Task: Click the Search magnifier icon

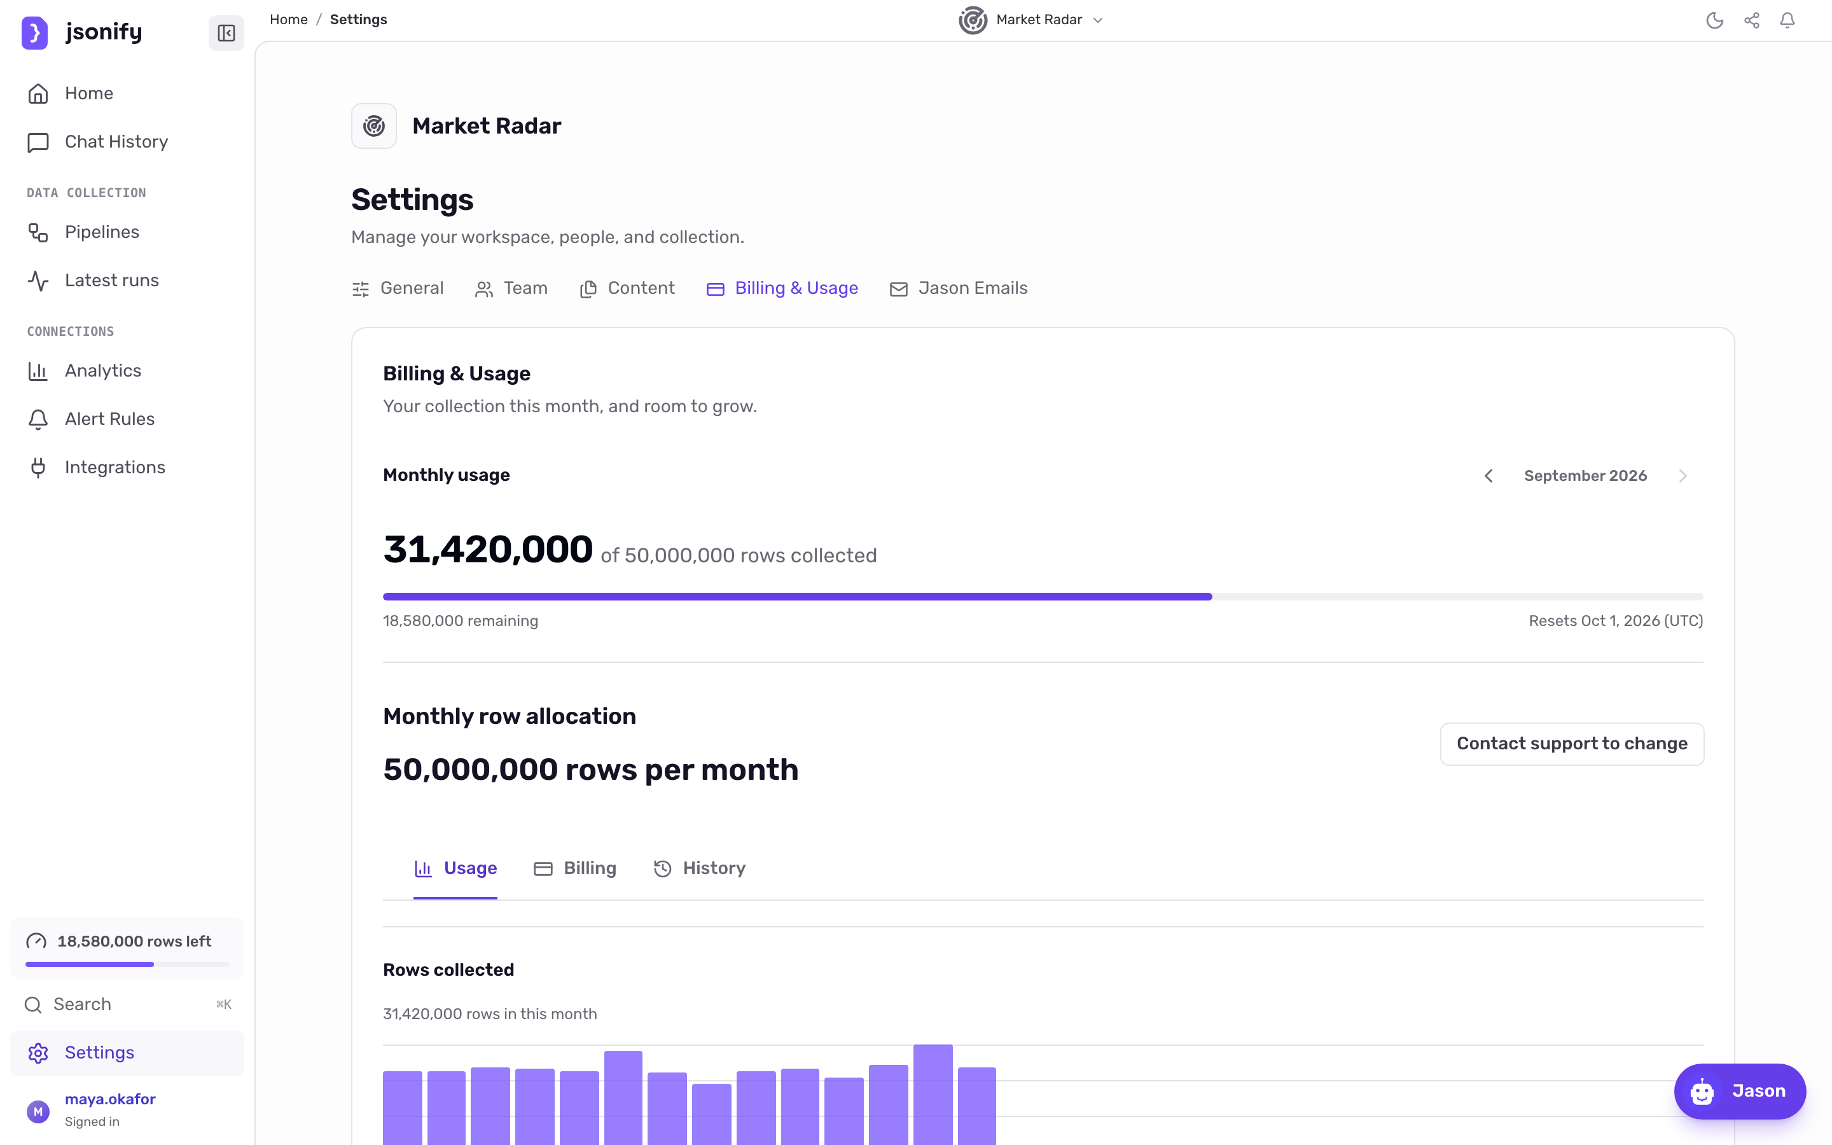Action: [33, 1004]
